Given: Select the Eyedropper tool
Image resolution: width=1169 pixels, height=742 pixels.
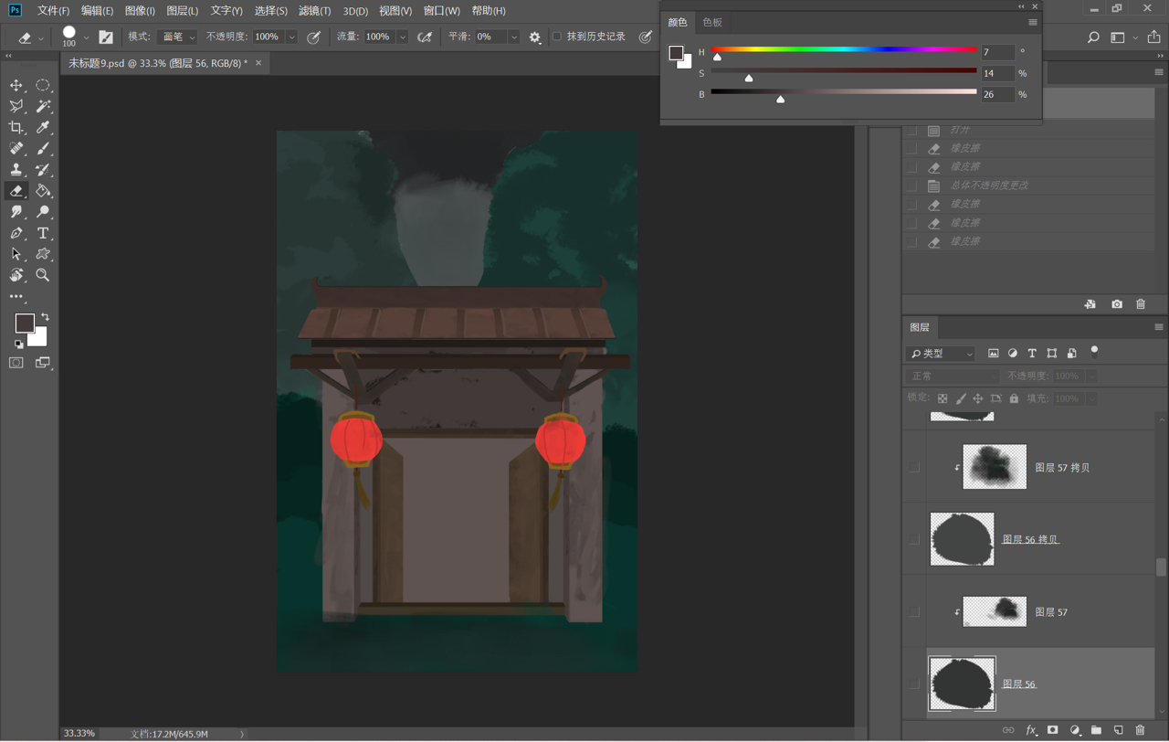Looking at the screenshot, I should (x=43, y=127).
